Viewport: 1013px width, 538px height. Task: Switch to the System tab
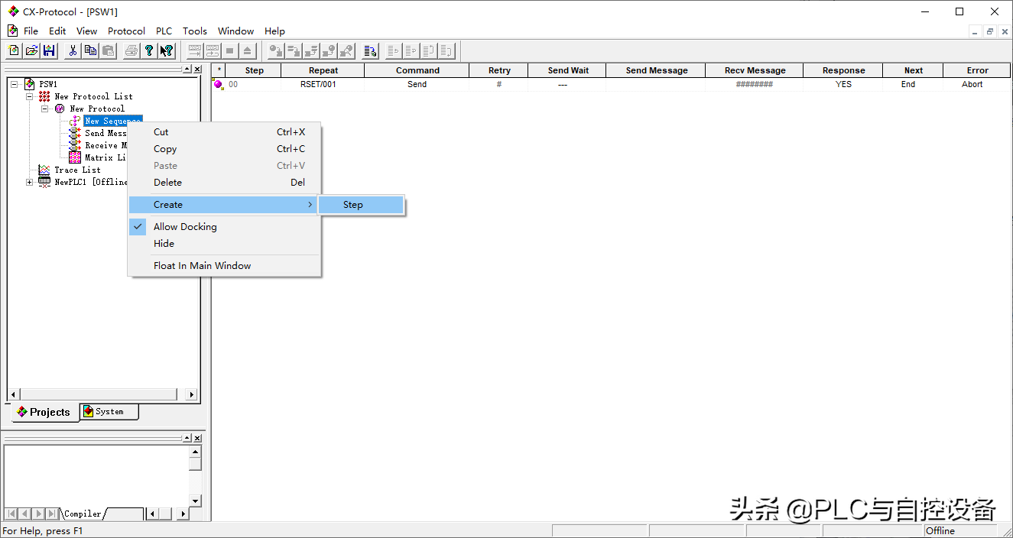coord(109,412)
